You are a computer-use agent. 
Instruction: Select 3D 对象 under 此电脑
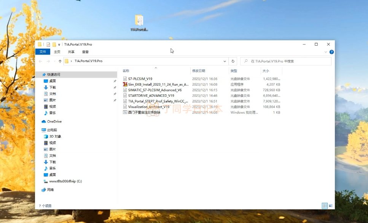click(55, 136)
